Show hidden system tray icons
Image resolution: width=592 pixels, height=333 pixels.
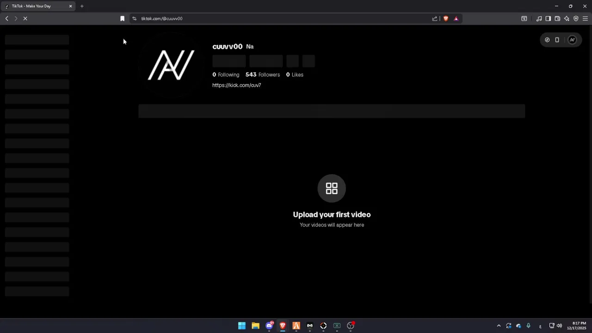click(x=499, y=326)
